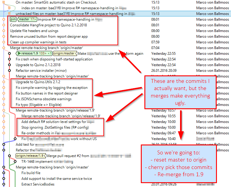The width and height of the screenshot is (231, 187).
Task: Select 'origin/release/1.9' merge commit from Yesterday 10:55
Action: [116, 116]
